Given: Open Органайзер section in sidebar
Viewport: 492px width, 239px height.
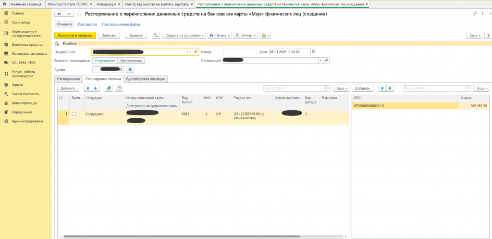Looking at the screenshot, I should tap(21, 22).
